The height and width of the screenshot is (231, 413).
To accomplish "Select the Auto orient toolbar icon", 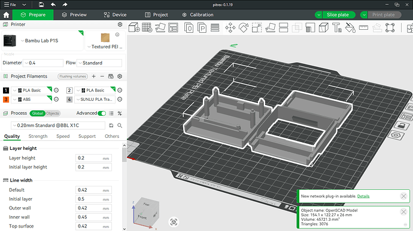I will (160, 27).
